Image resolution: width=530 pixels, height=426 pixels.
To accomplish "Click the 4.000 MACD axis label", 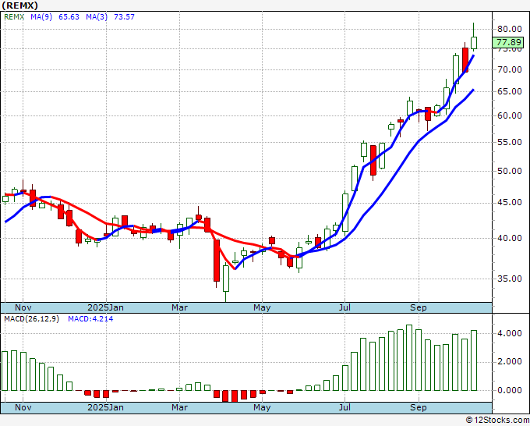I will (510, 334).
